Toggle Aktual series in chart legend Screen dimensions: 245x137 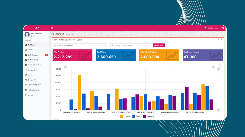click(x=136, y=116)
